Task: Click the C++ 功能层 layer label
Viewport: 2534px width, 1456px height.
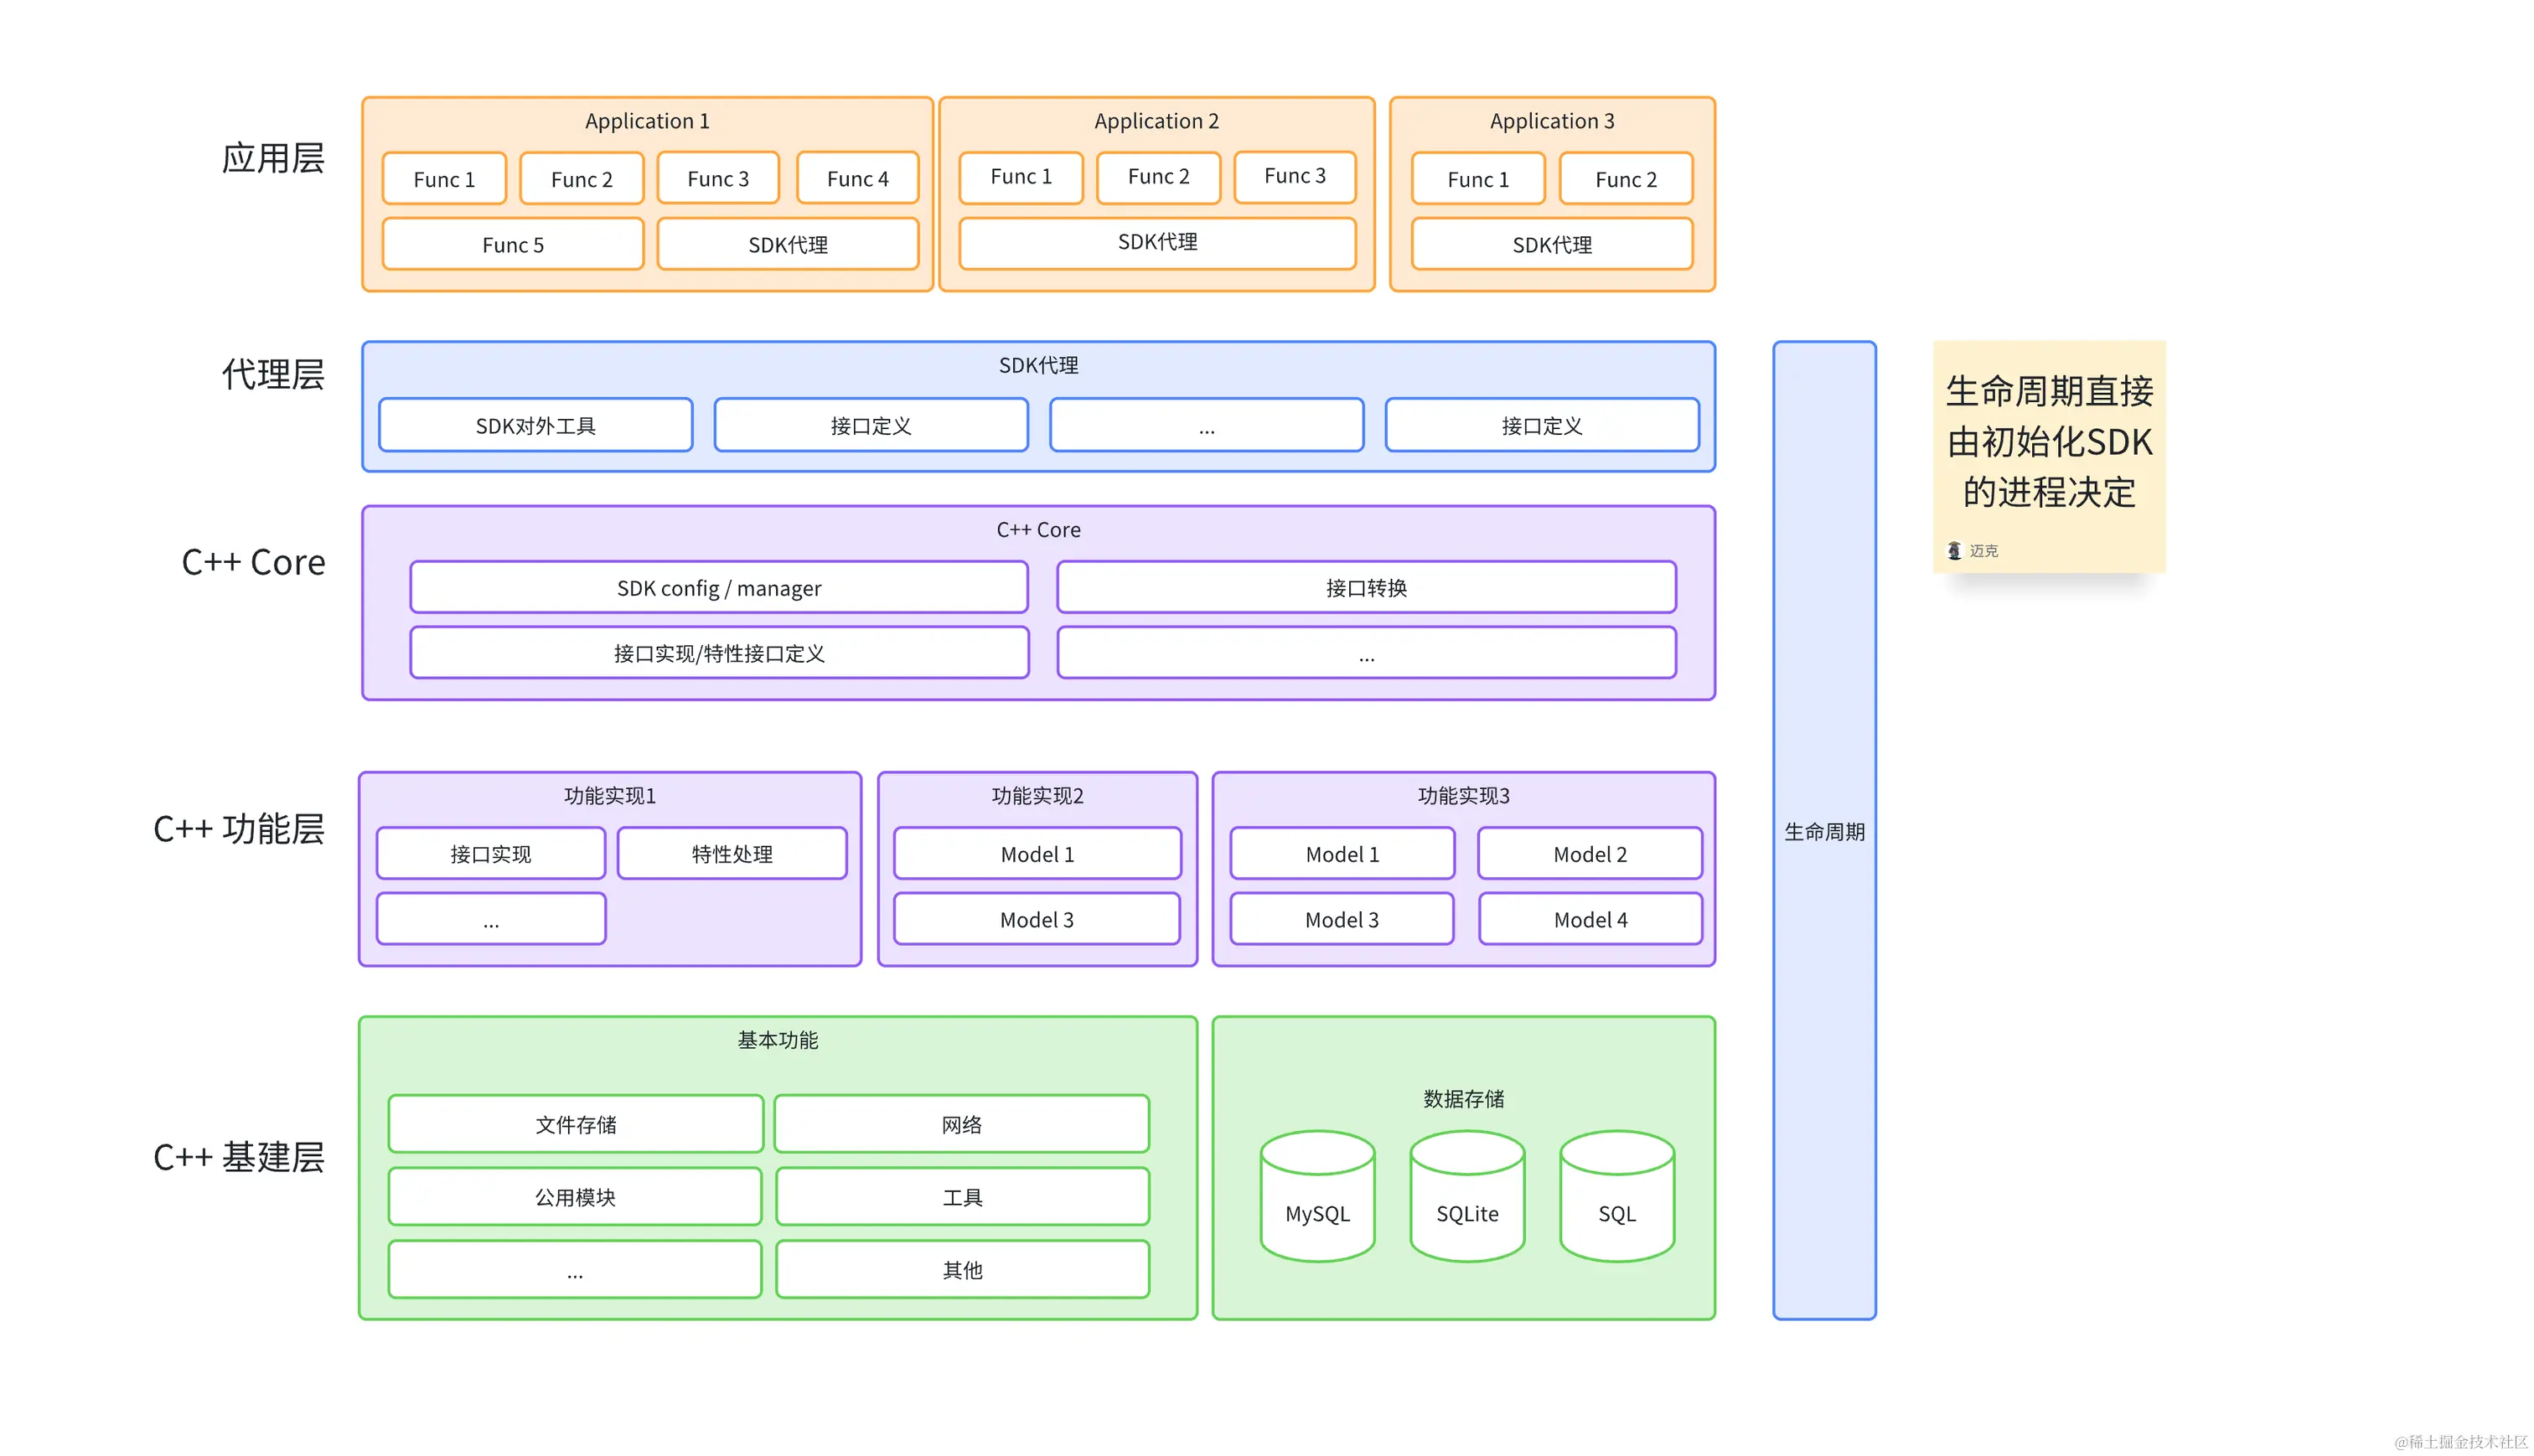Action: [x=239, y=829]
